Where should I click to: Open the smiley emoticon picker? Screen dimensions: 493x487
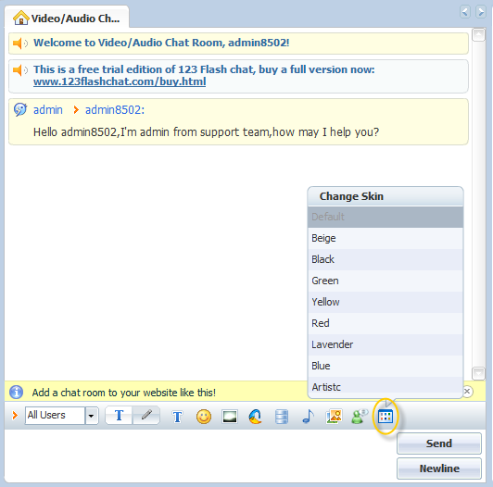pyautogui.click(x=204, y=417)
